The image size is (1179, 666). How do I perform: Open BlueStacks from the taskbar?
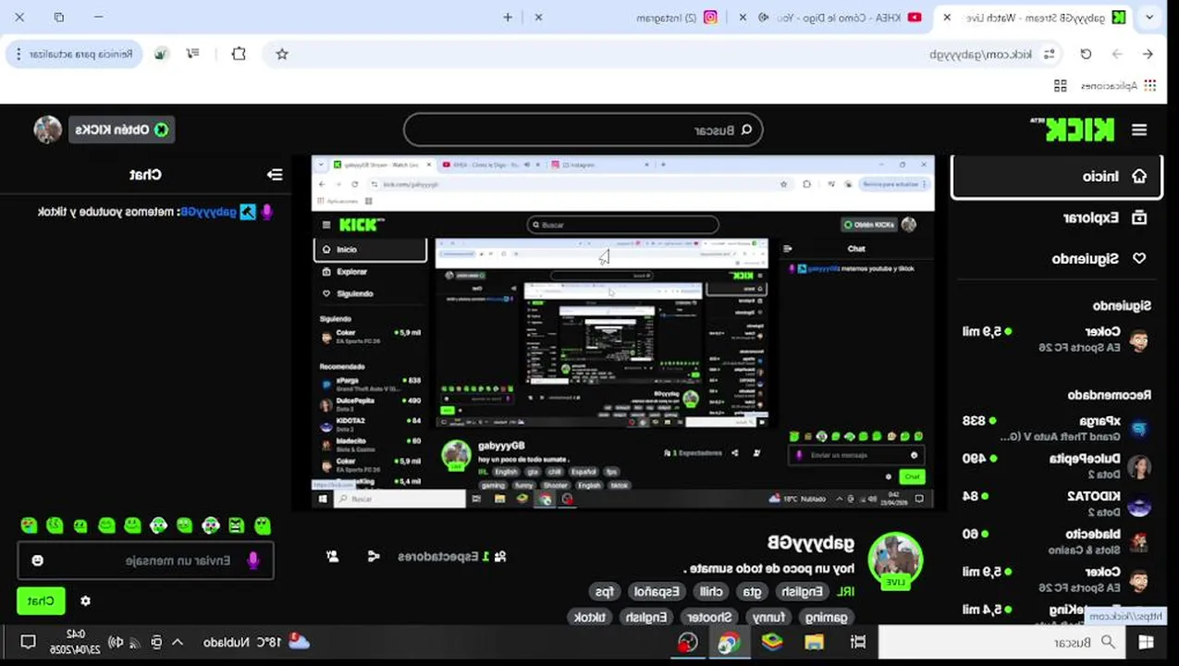point(772,642)
